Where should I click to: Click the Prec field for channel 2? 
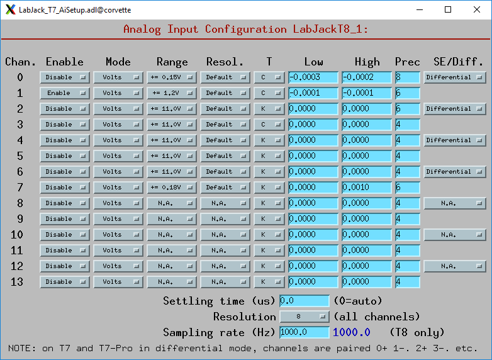coord(407,109)
